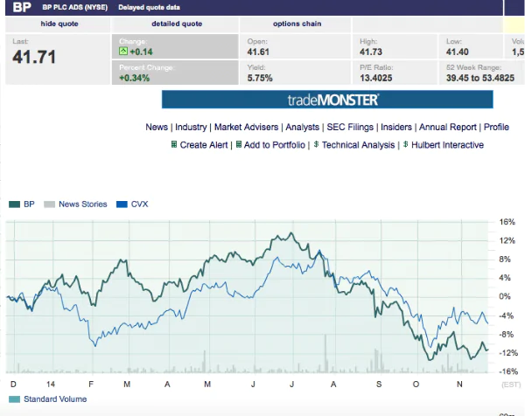
Task: Open the options chain tab
Action: (297, 24)
